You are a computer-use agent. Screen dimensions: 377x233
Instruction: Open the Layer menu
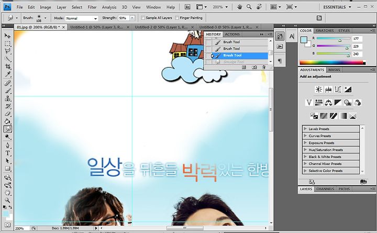pyautogui.click(x=61, y=7)
